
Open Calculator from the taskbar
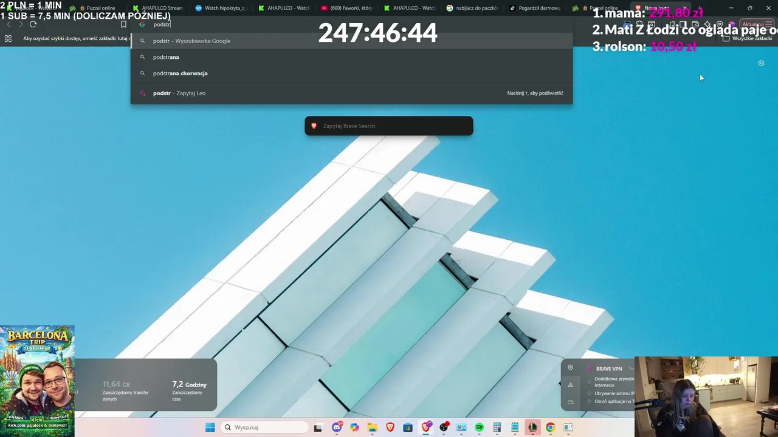pyautogui.click(x=497, y=427)
